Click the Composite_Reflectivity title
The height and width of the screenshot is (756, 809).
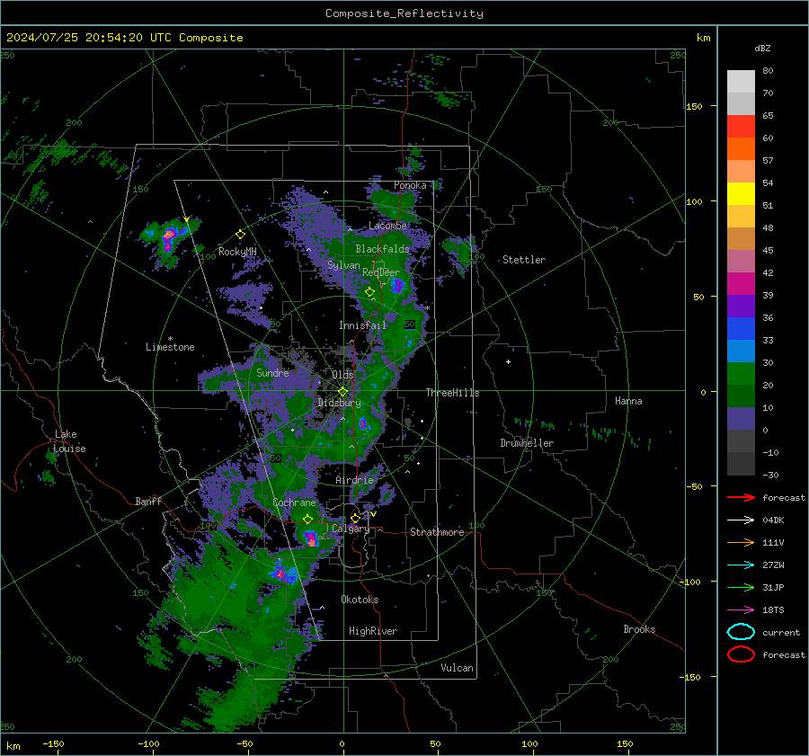click(x=404, y=13)
